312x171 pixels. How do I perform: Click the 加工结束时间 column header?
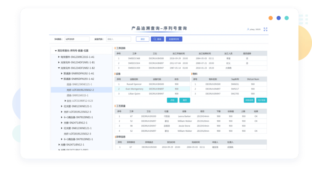(205, 53)
